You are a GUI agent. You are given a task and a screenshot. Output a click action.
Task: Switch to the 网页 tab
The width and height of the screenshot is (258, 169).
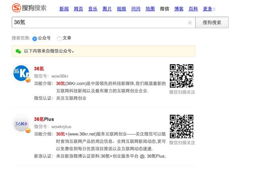(78, 9)
